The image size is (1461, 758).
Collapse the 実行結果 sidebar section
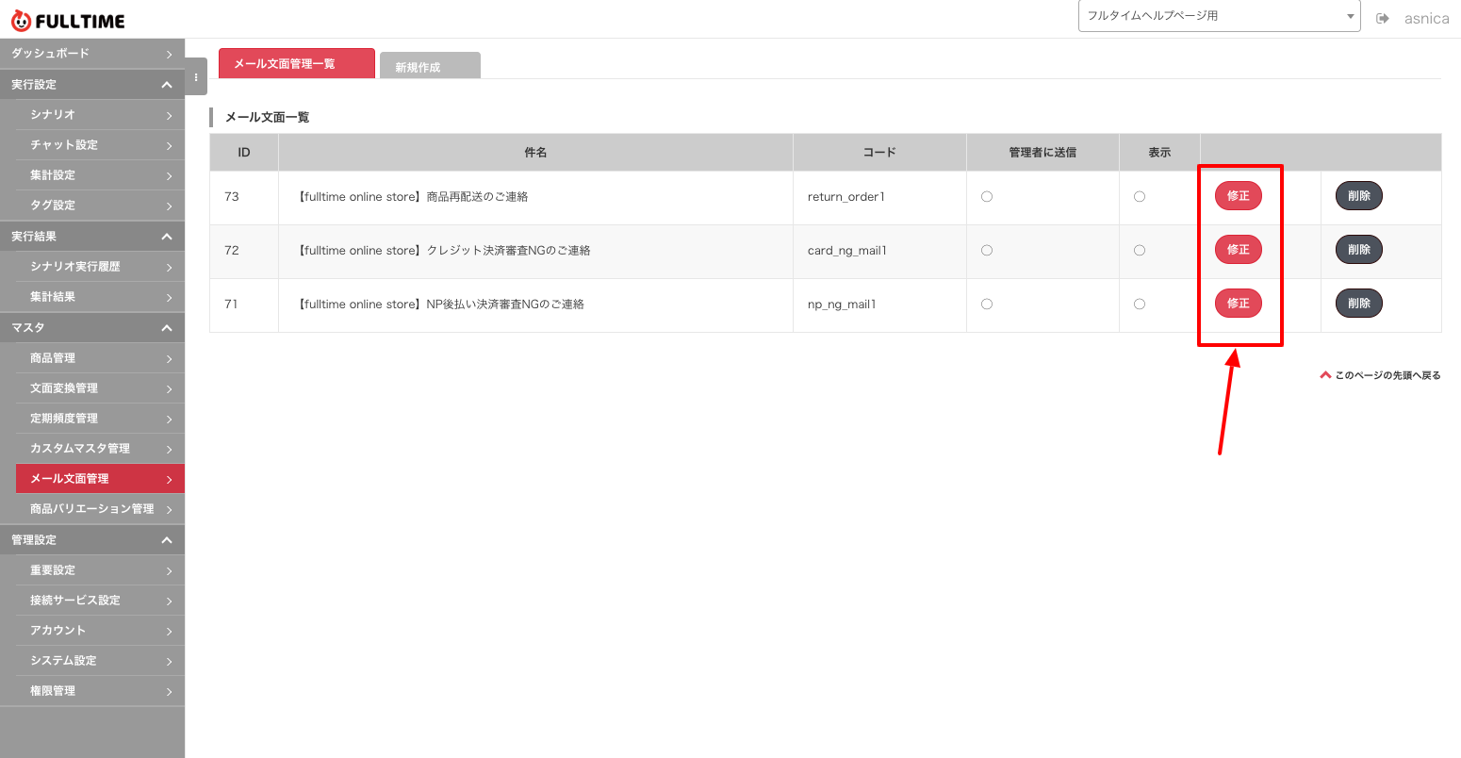point(92,237)
